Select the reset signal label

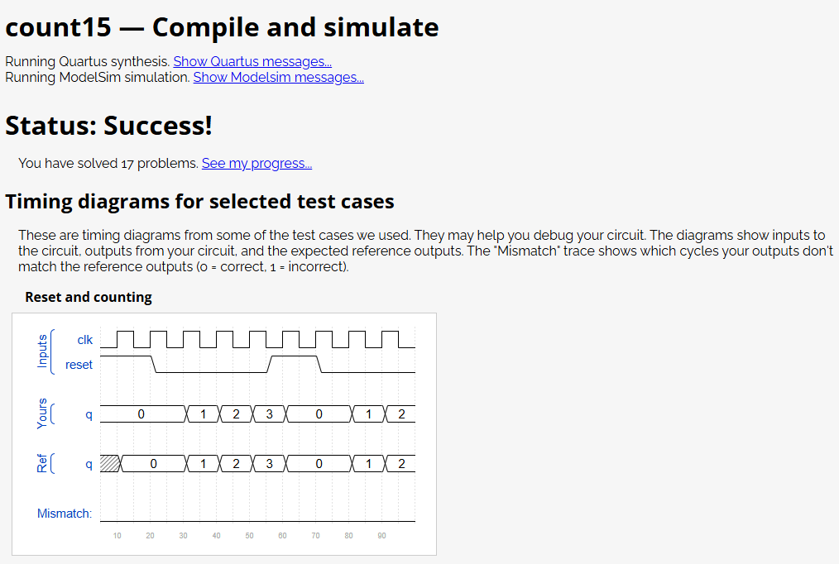pos(79,365)
